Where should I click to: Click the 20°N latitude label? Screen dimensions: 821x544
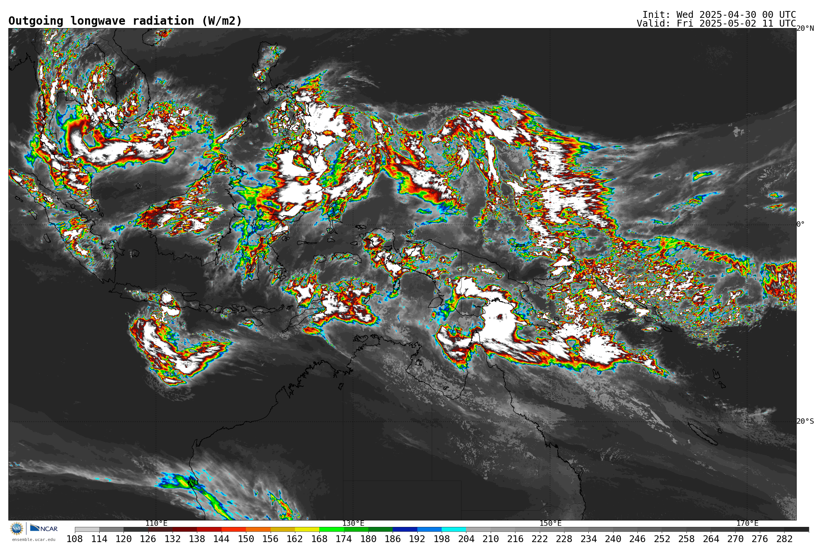pyautogui.click(x=805, y=28)
